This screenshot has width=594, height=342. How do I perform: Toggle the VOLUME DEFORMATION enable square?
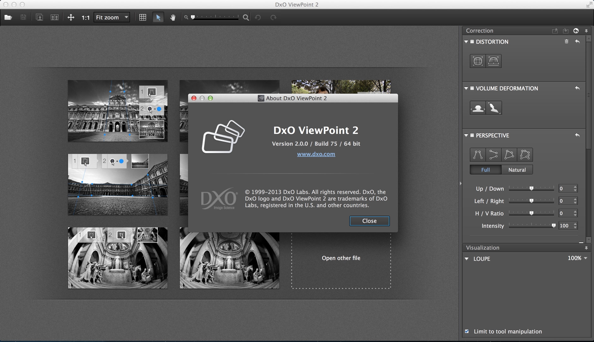tap(472, 89)
